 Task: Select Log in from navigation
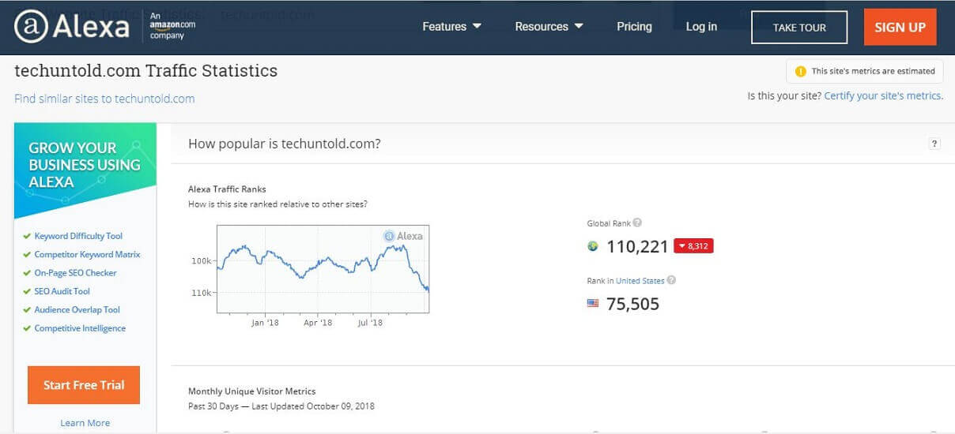click(x=701, y=27)
